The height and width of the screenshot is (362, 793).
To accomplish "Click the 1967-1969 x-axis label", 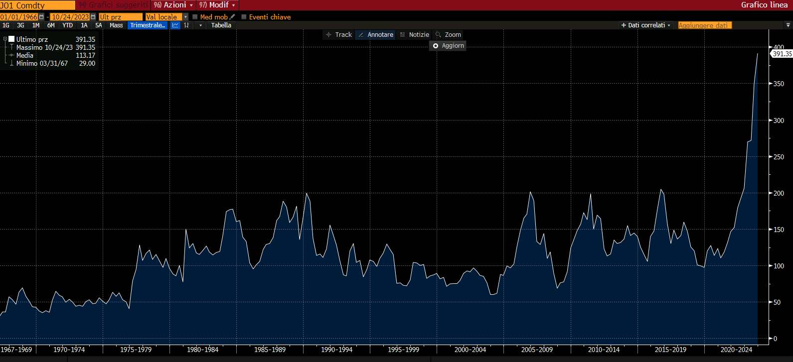I will coord(16,350).
